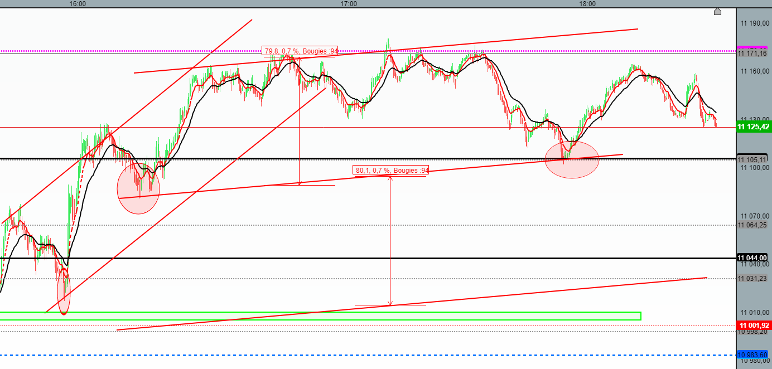Select the narrow tall red ellipse near 11 031

64,290
